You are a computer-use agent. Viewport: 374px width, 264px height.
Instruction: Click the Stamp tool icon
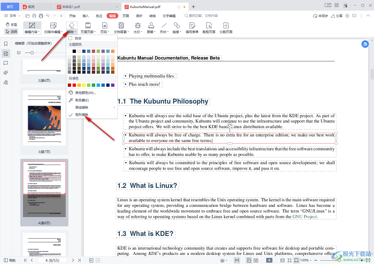point(151,26)
